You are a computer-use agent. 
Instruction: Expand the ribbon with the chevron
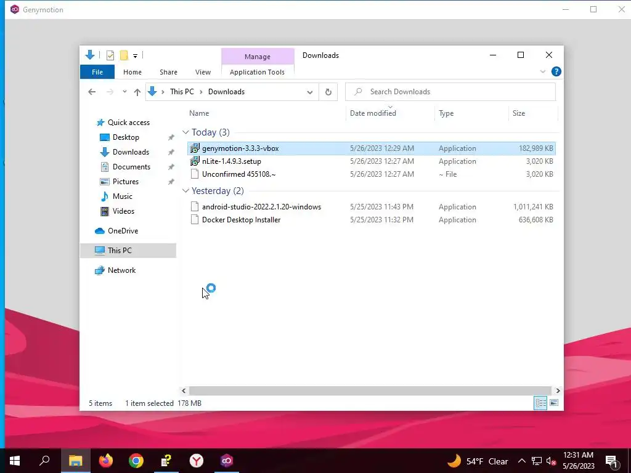point(542,71)
